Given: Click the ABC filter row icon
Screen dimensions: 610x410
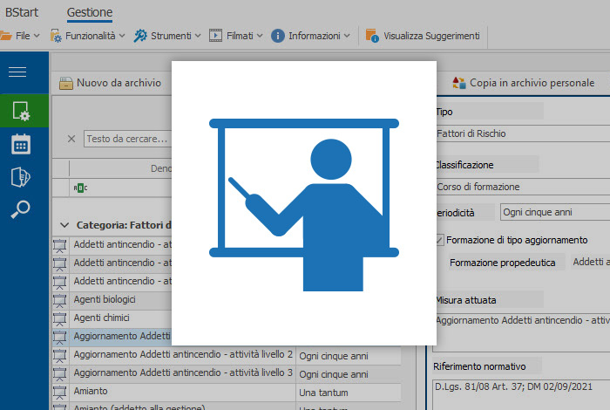Looking at the screenshot, I should click(79, 187).
